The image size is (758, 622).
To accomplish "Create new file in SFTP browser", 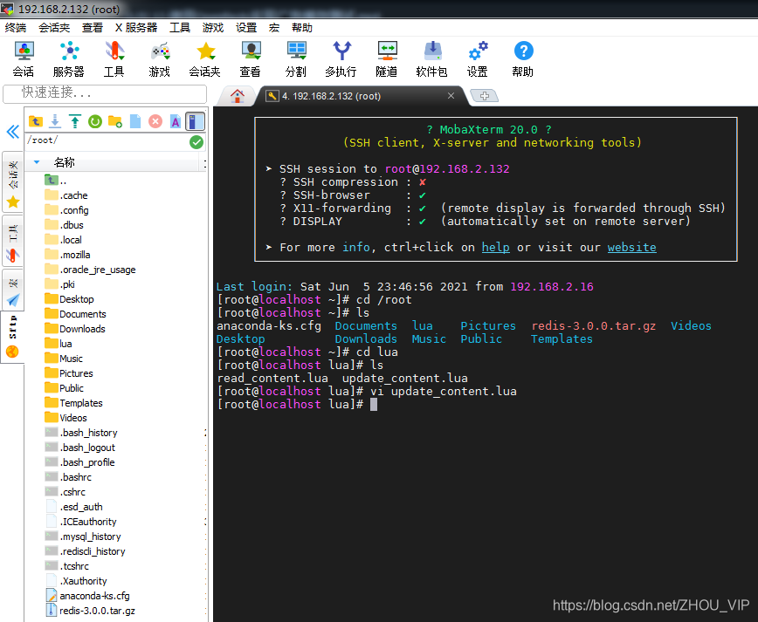I will click(135, 121).
